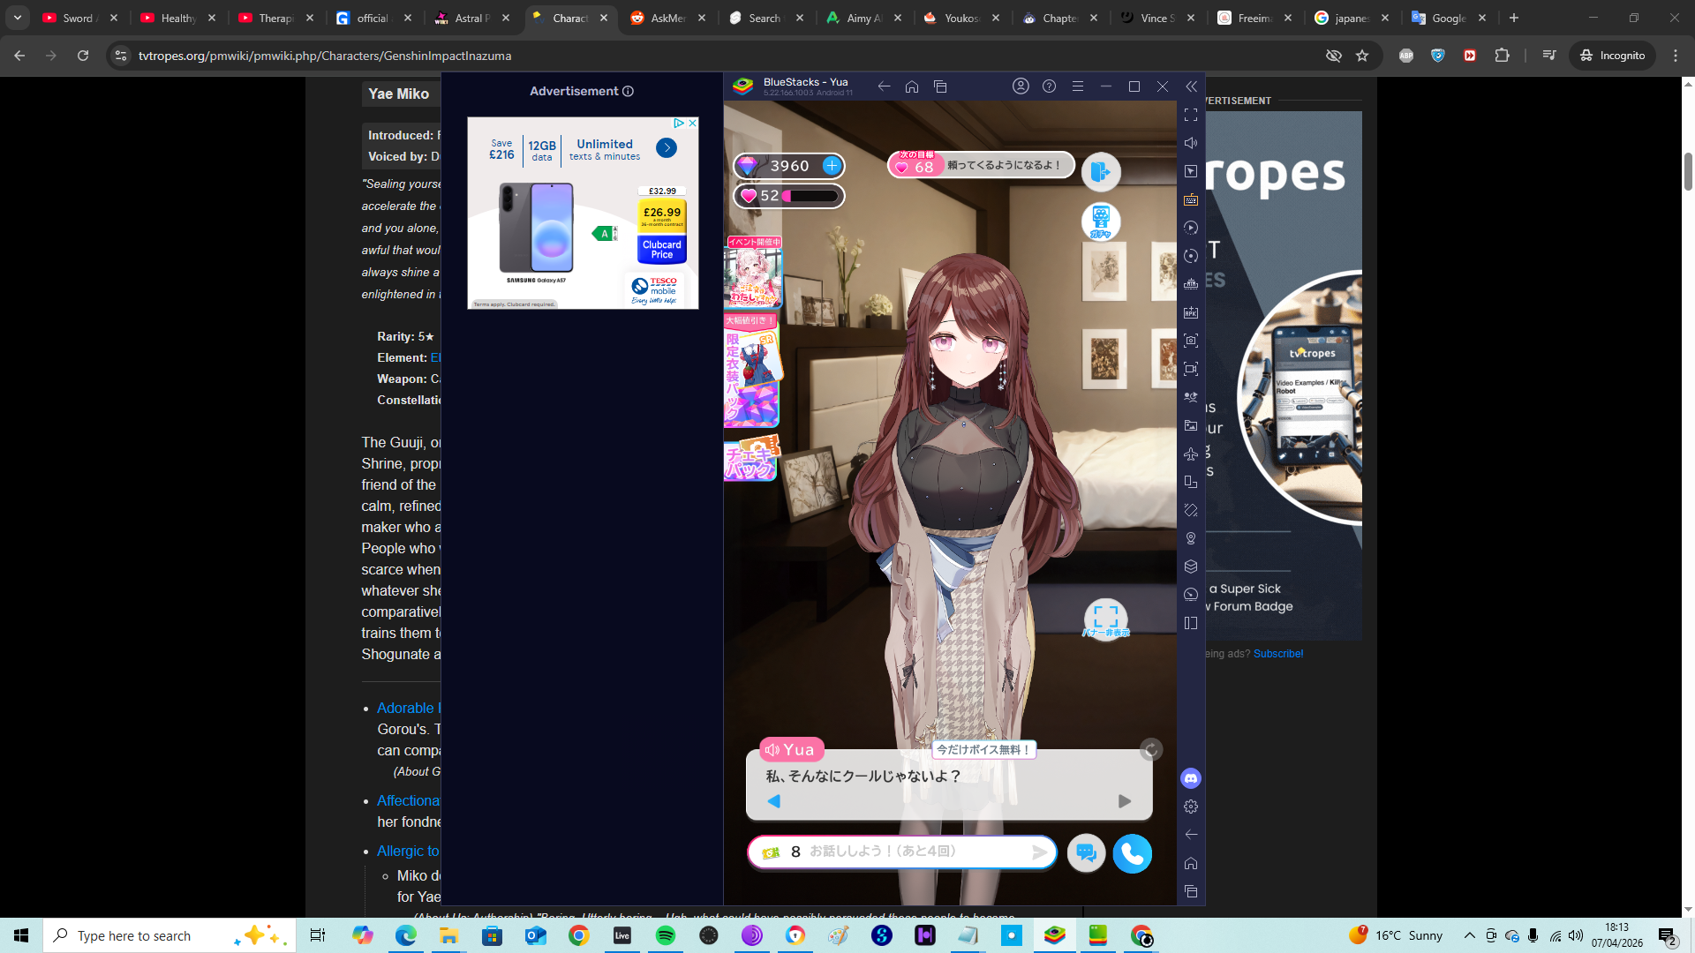1695x953 pixels.
Task: Switch to the Youkoso browser tab
Action: click(x=961, y=18)
